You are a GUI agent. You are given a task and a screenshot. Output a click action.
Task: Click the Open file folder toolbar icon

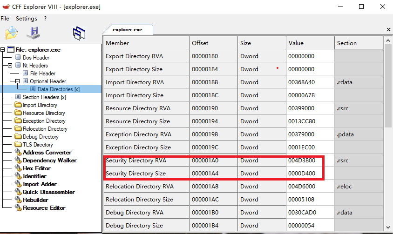click(x=12, y=33)
